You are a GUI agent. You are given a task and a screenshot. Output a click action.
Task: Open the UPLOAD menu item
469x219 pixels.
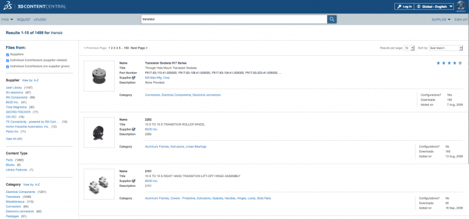tap(40, 19)
